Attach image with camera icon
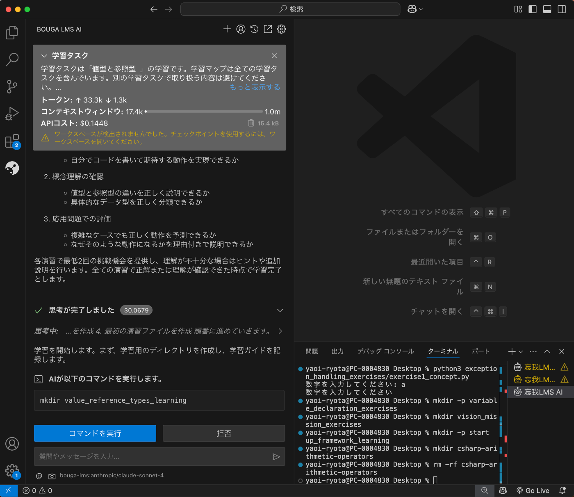Image resolution: width=574 pixels, height=497 pixels. (52, 476)
